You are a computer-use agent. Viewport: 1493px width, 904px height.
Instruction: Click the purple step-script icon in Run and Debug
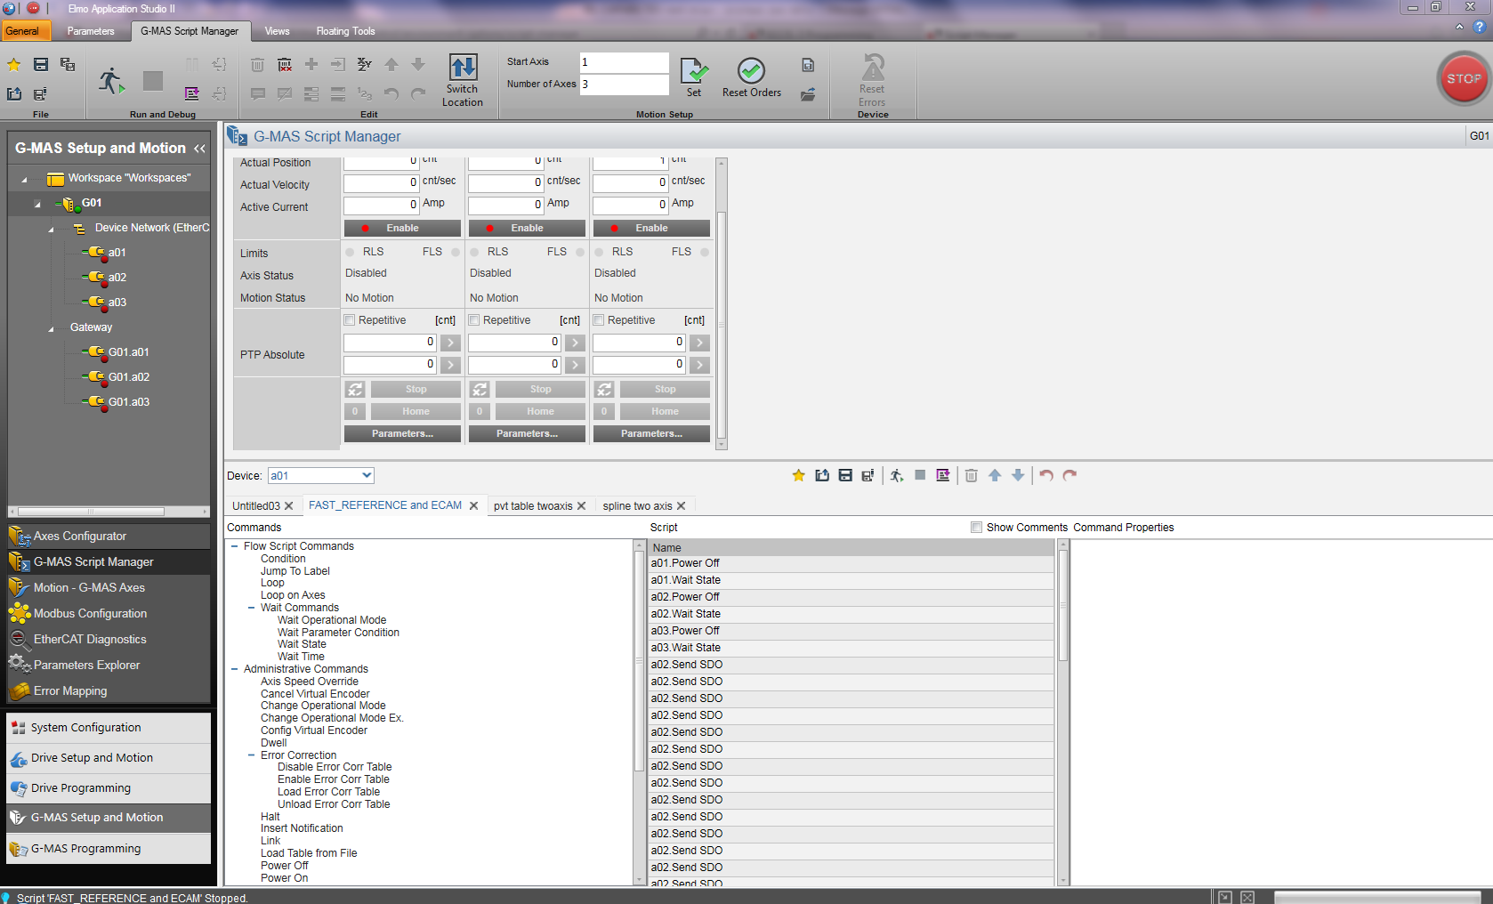[x=191, y=93]
